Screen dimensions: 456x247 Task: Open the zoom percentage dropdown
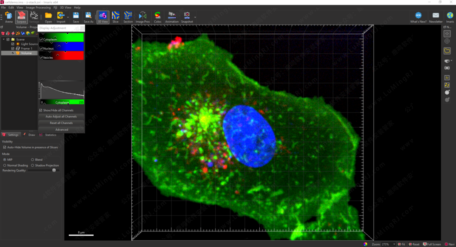394,244
